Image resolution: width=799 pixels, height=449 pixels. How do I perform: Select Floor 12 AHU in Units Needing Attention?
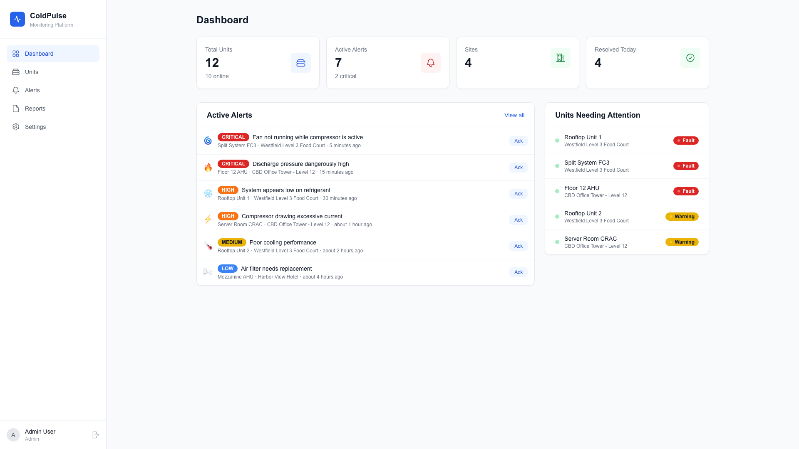tap(627, 191)
